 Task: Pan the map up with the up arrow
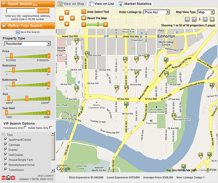[x=67, y=12]
